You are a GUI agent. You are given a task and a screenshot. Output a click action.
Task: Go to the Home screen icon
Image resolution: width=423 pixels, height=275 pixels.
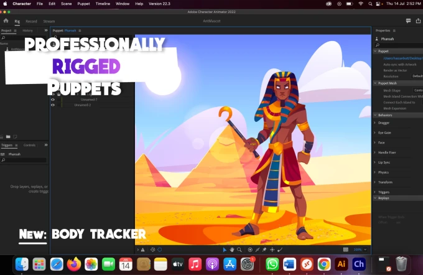[6, 21]
